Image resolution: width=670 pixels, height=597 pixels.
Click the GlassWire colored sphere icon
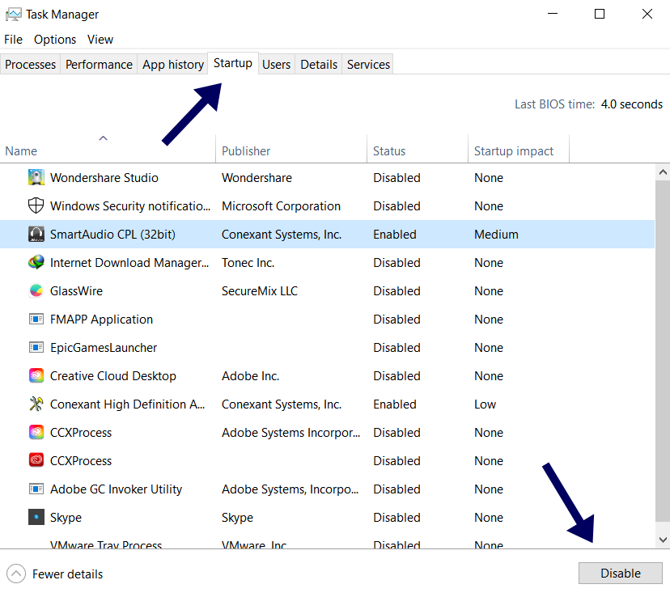(36, 290)
